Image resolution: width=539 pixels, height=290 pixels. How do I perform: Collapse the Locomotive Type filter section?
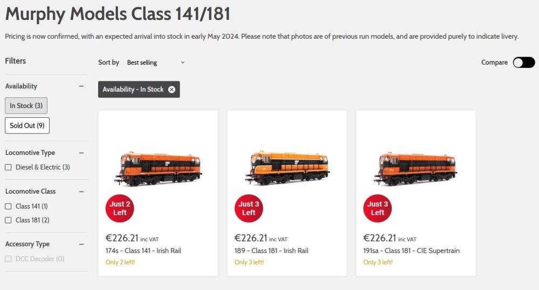81,153
